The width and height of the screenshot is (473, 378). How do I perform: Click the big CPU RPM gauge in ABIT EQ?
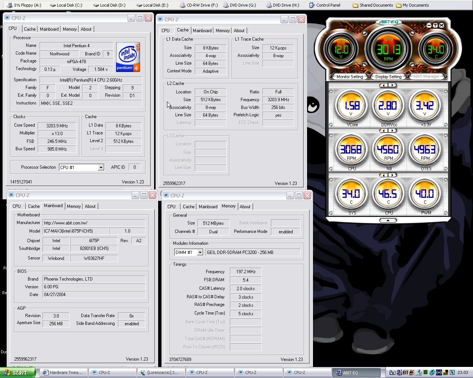click(388, 49)
